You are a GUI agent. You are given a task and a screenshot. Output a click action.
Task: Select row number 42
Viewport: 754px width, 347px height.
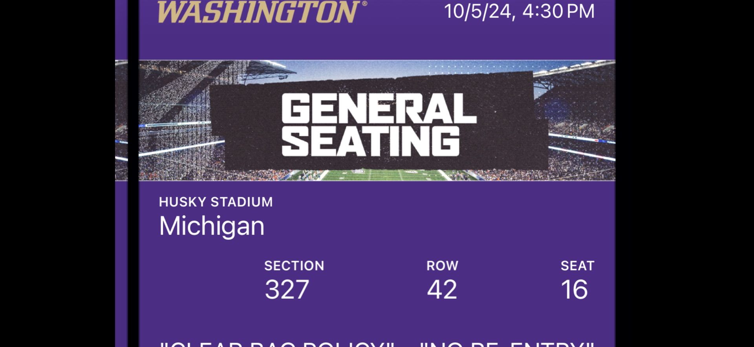pyautogui.click(x=442, y=289)
